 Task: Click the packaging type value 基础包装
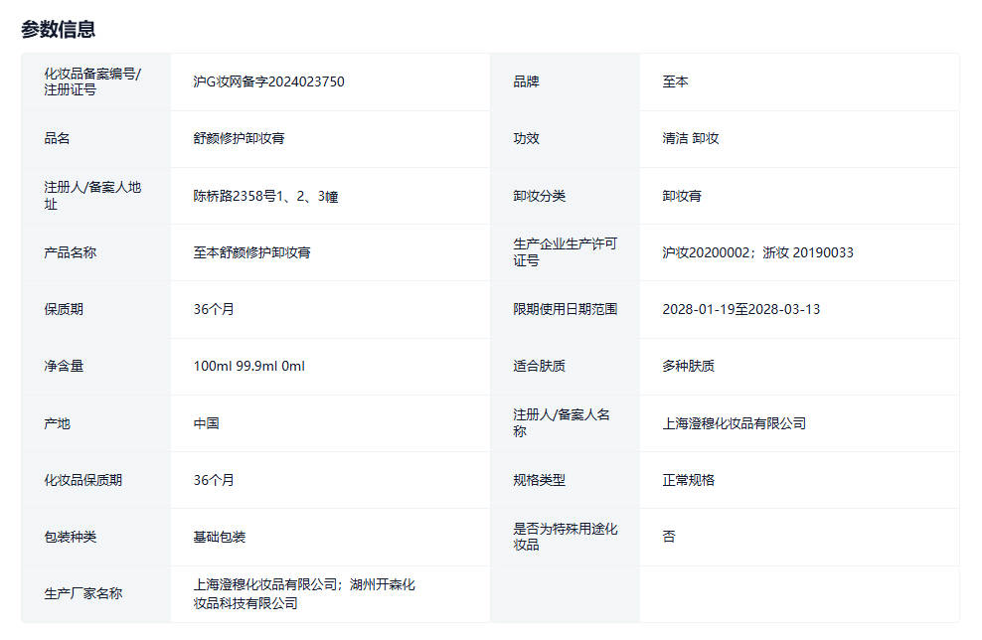(219, 537)
